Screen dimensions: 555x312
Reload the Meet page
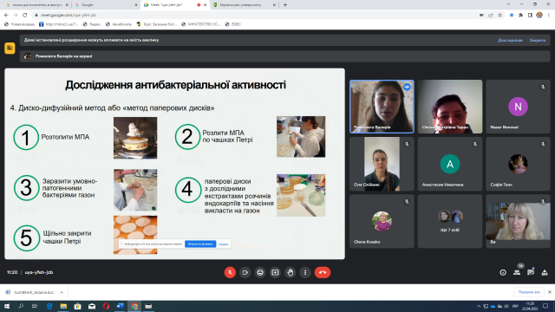point(25,15)
